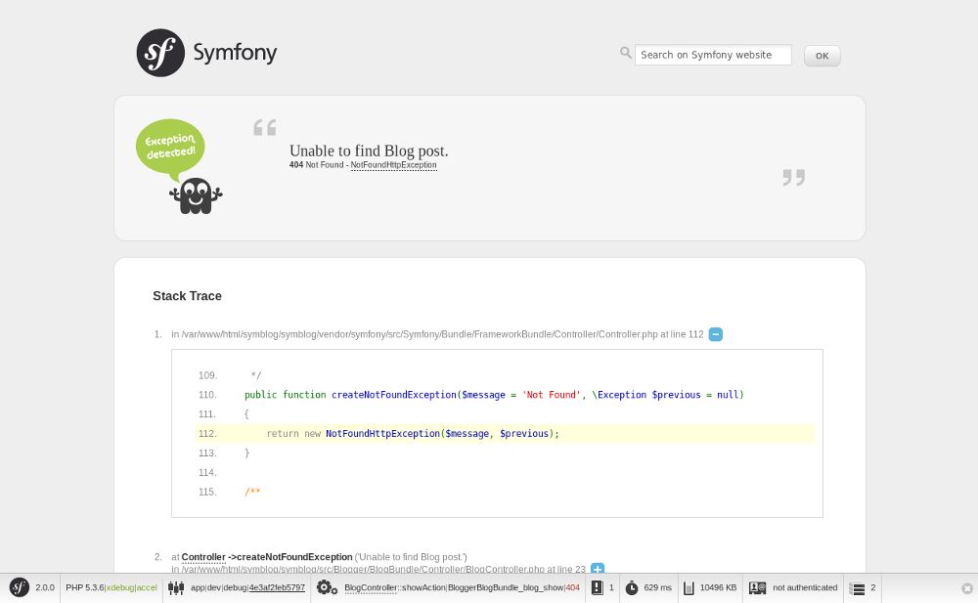Focus the Search on Symfony website field
Image resolution: width=978 pixels, height=603 pixels.
click(x=713, y=55)
